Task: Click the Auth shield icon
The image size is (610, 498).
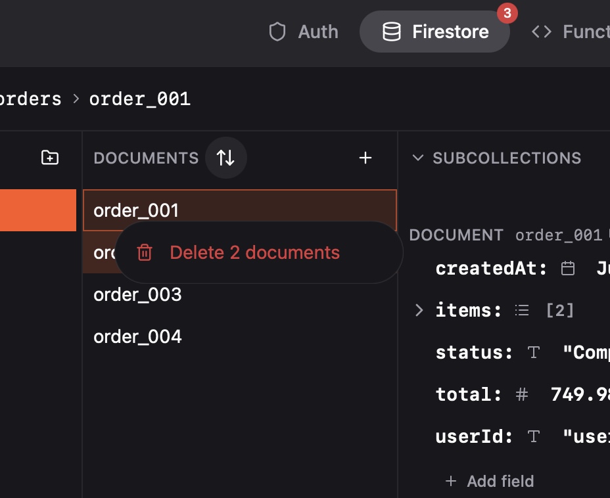Action: [x=277, y=32]
